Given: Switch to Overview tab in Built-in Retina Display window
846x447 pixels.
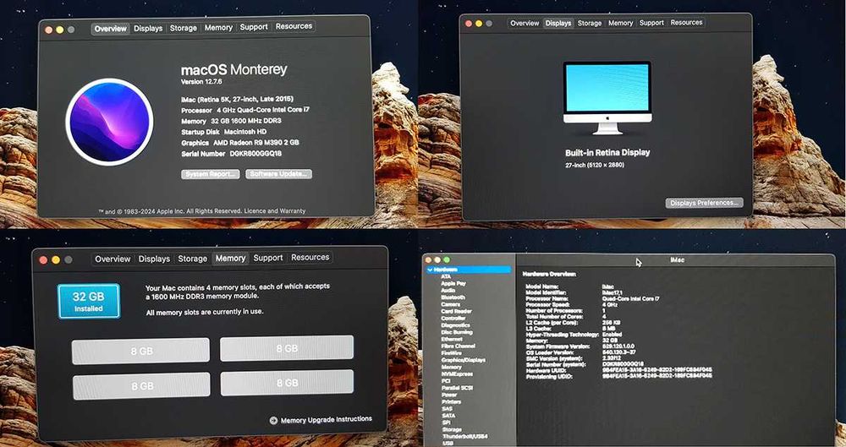Looking at the screenshot, I should (x=525, y=23).
